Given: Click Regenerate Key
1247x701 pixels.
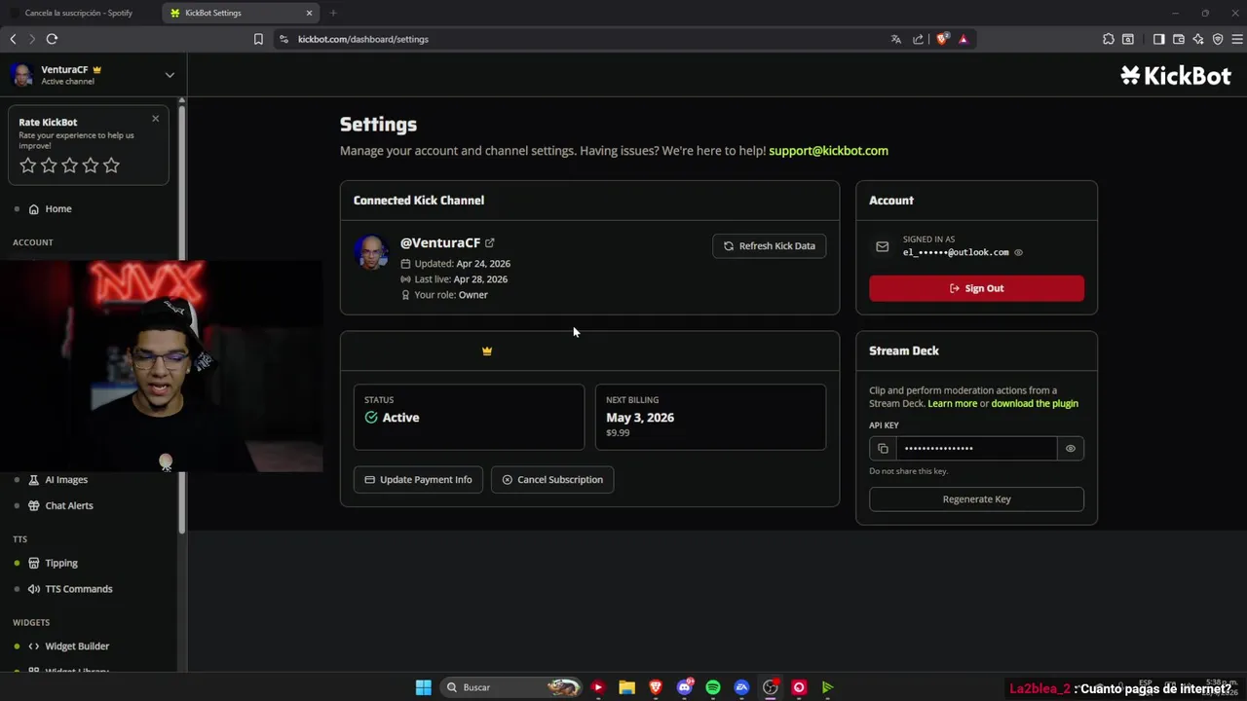Looking at the screenshot, I should [x=976, y=499].
